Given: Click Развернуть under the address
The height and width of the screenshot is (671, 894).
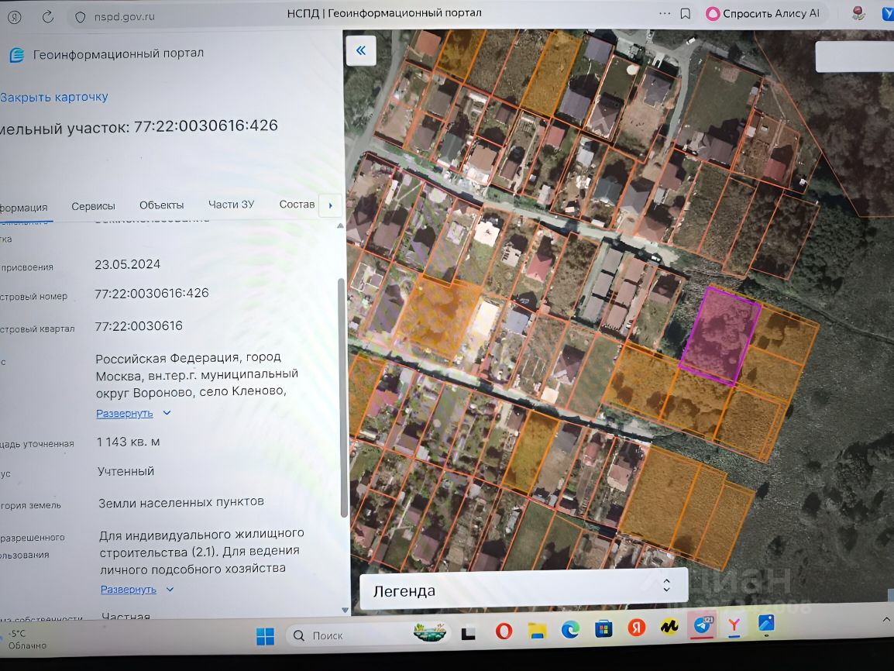Looking at the screenshot, I should tap(124, 413).
